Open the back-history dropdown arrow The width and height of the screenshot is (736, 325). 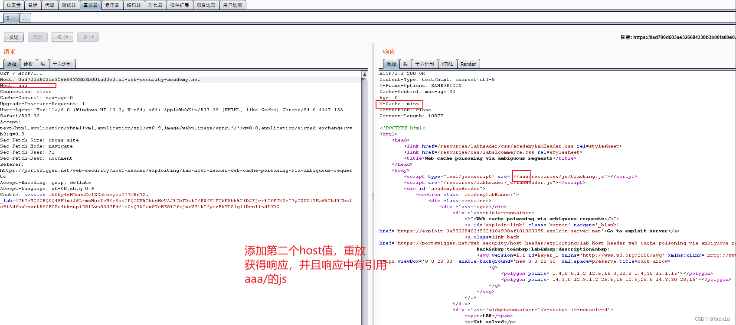tap(67, 37)
